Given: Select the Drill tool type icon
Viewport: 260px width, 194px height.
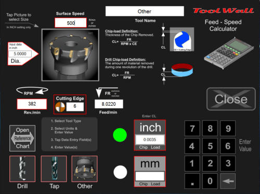Looking at the screenshot, I should click(22, 169).
